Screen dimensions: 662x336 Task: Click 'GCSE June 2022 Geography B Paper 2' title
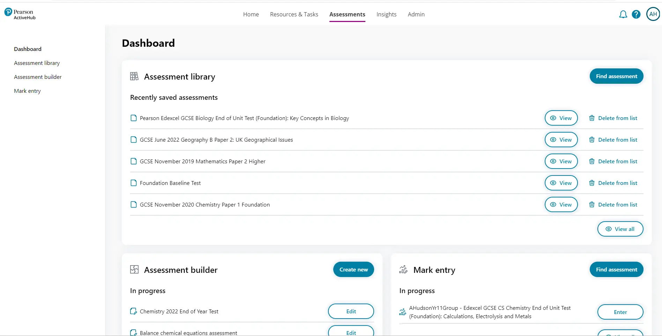pos(216,140)
